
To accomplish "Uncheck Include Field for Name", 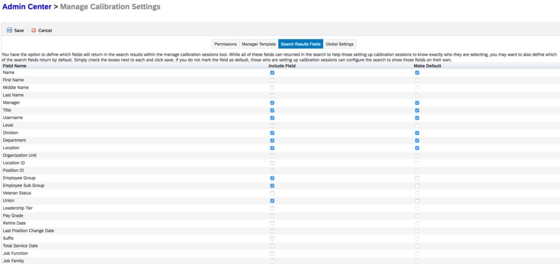I will pos(272,73).
